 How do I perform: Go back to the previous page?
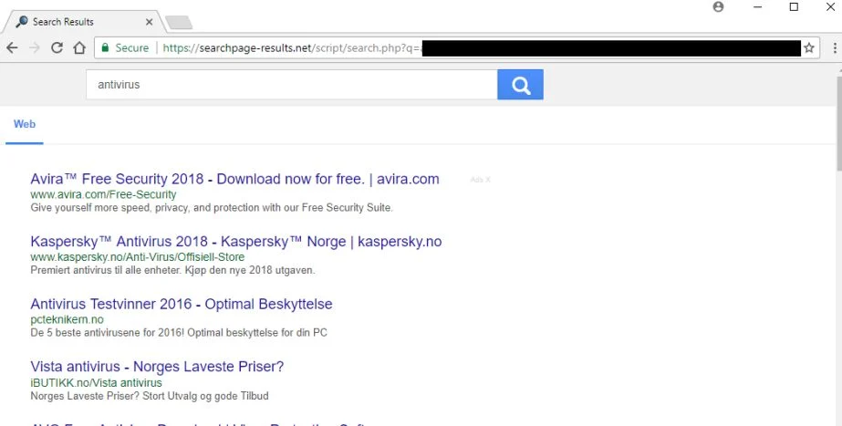[x=12, y=47]
